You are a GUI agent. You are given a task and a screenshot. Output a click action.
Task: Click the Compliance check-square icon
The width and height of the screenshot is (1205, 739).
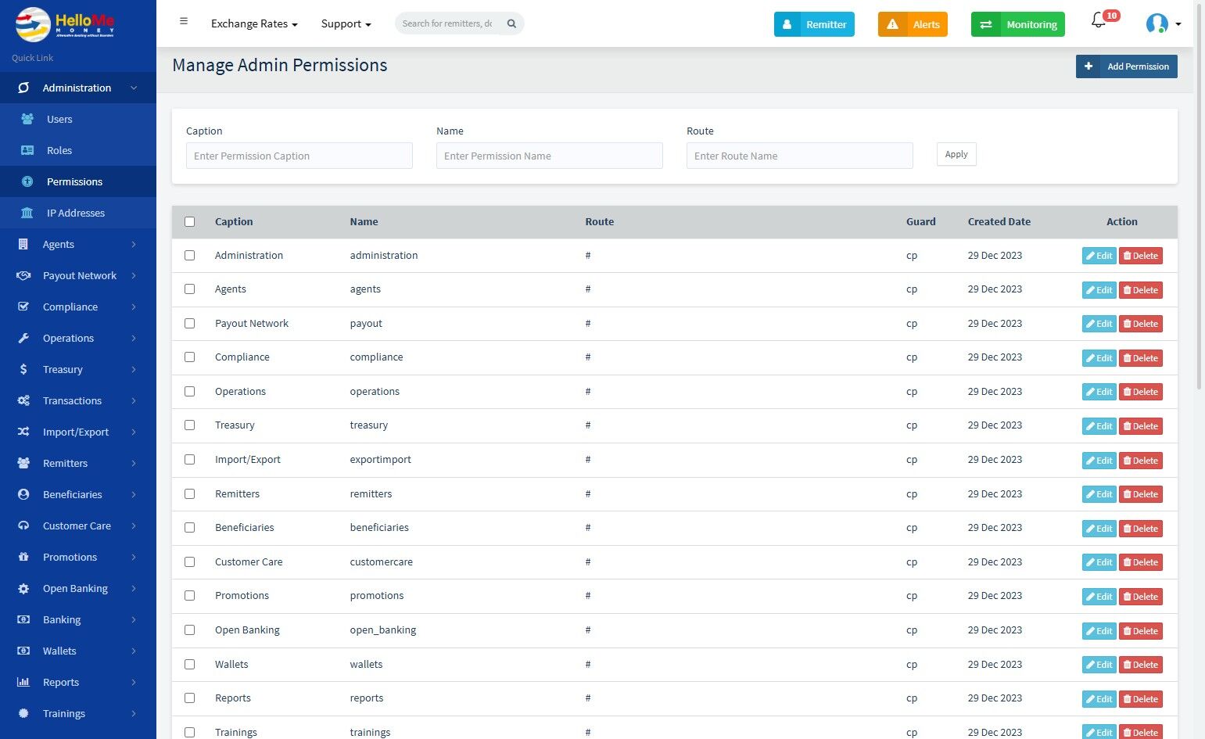pos(23,307)
